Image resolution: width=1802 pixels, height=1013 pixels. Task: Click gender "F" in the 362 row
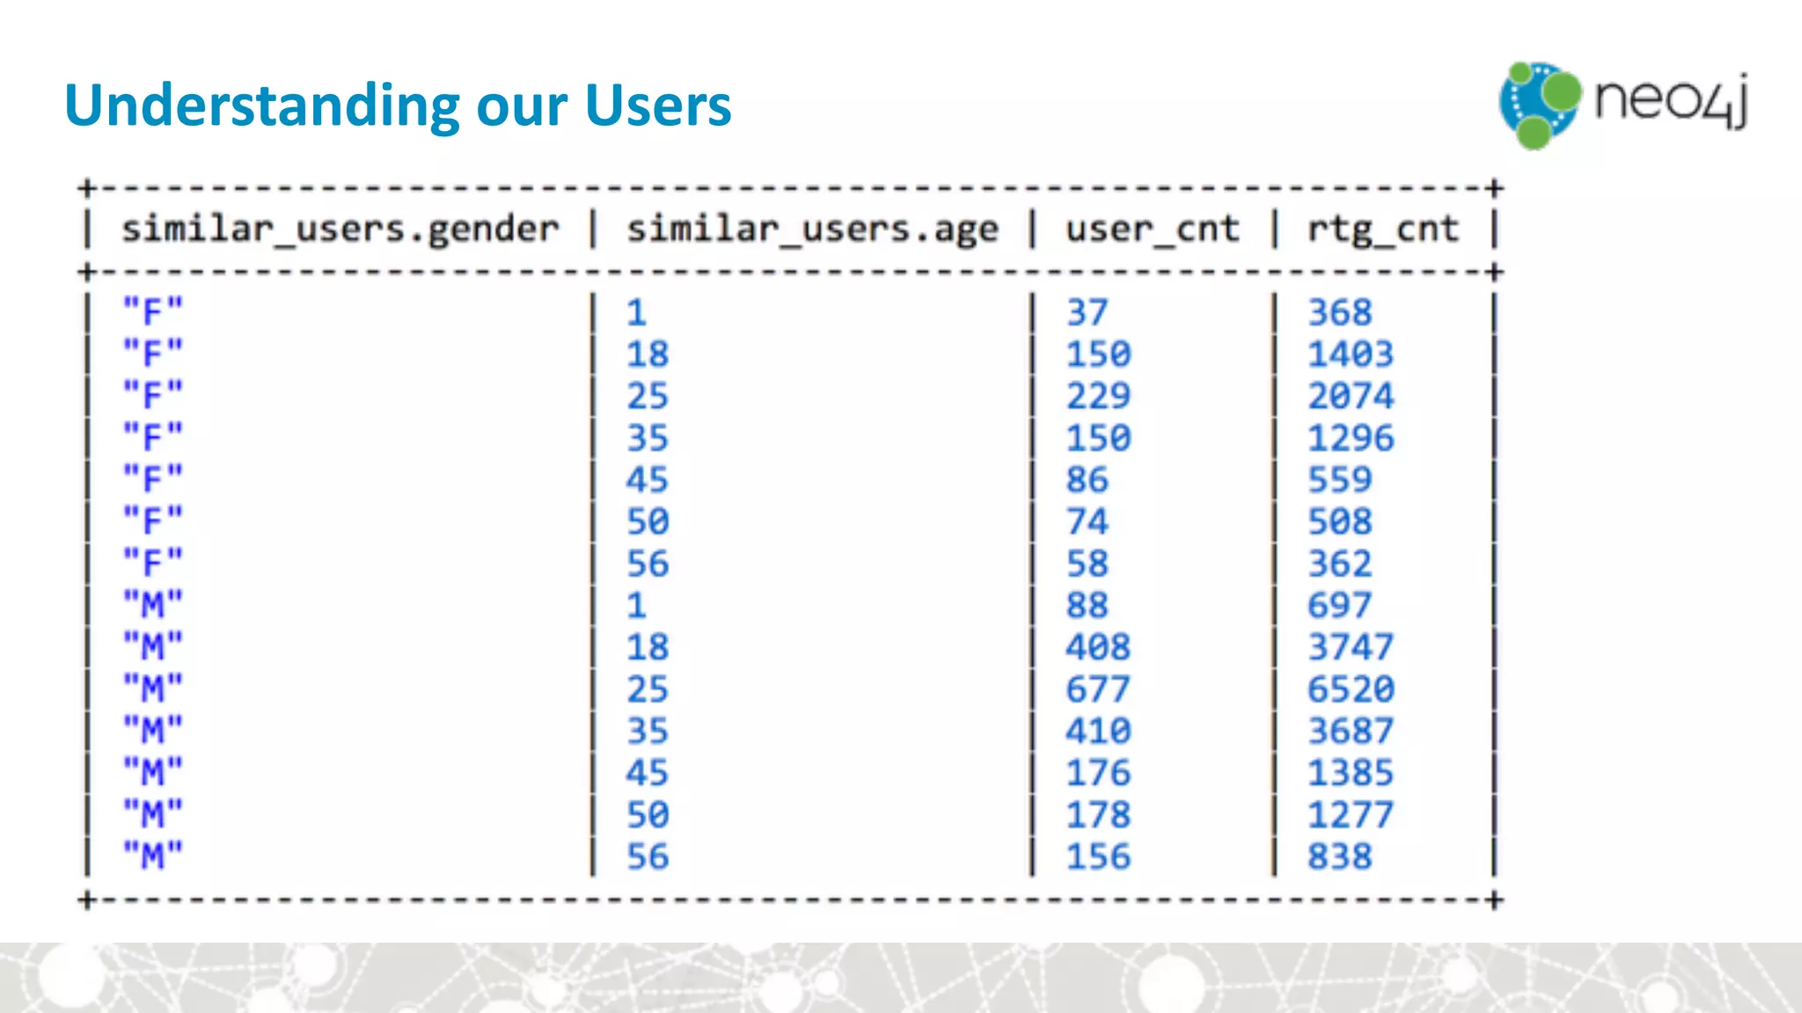(x=153, y=564)
